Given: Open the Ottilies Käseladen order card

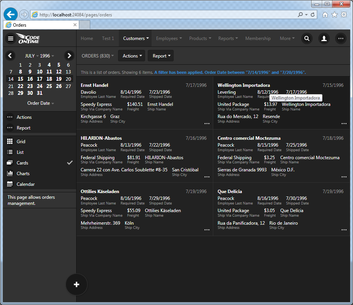Looking at the screenshot, I should tap(145, 209).
